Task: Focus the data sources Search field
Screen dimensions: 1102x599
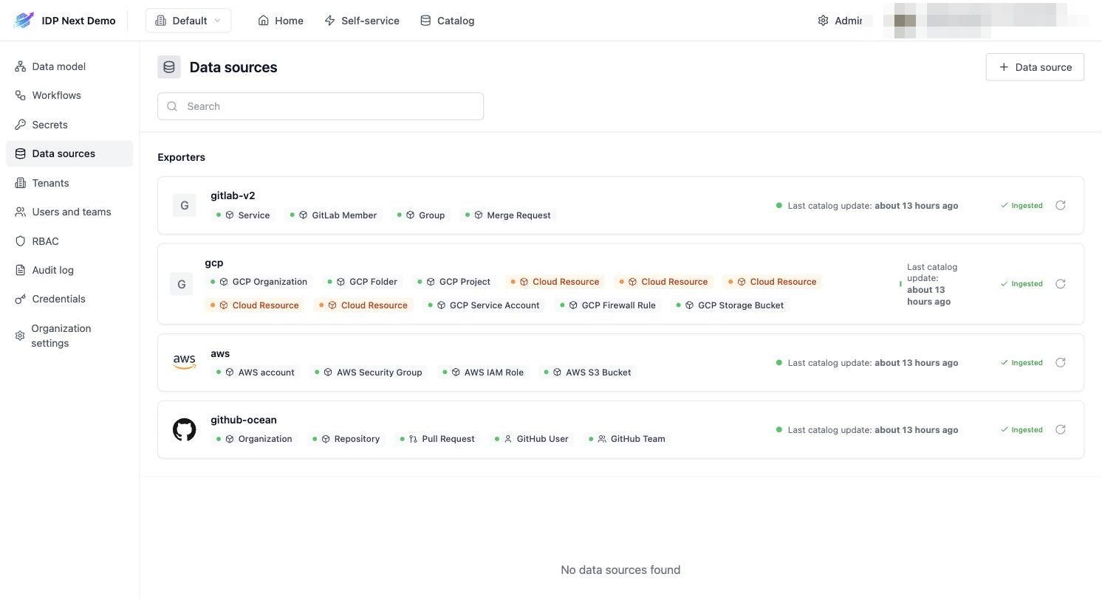Action: [x=321, y=106]
